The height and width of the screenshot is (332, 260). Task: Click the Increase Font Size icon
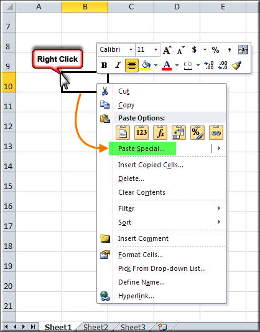click(167, 50)
